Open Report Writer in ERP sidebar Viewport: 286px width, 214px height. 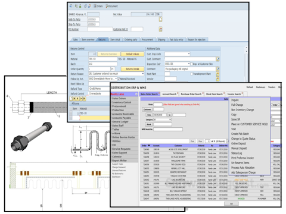[119, 160]
